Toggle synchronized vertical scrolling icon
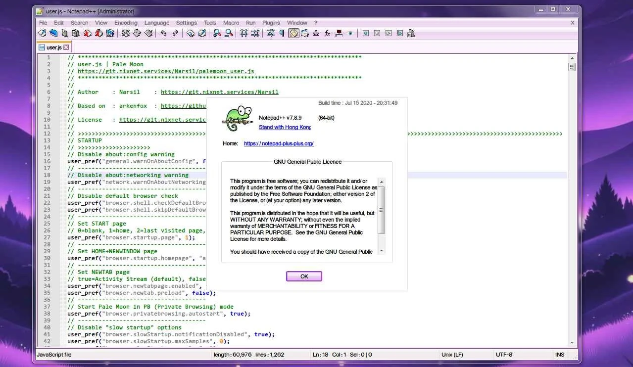633x367 pixels. pos(244,33)
